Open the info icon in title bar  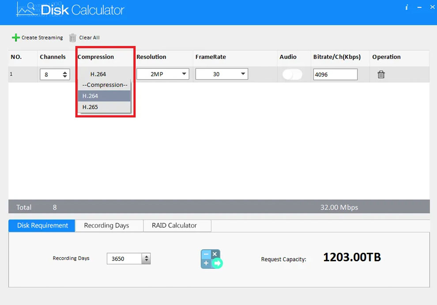(x=407, y=7)
